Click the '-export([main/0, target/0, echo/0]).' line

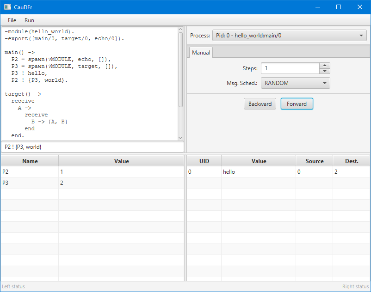(x=64, y=38)
